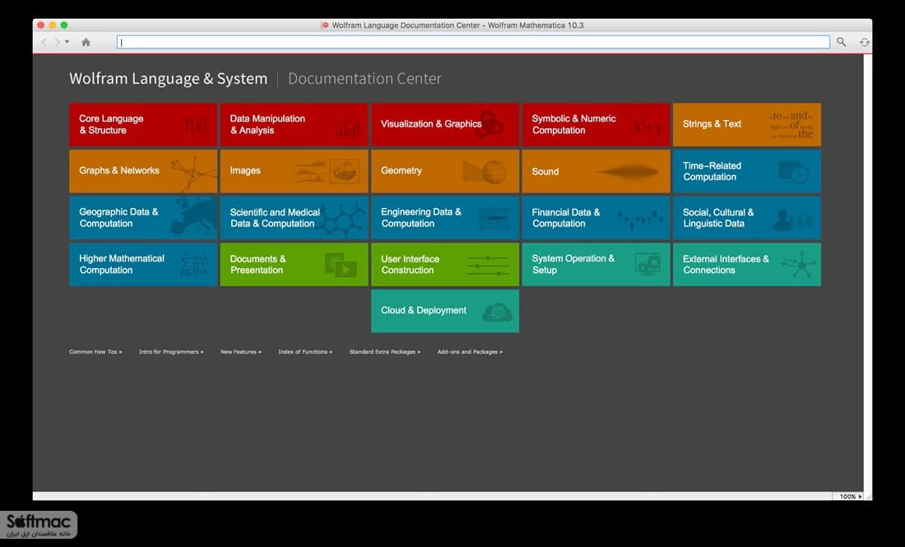Open Graphs & Networks tile
Screen dimensions: 905x547
pyautogui.click(x=143, y=171)
